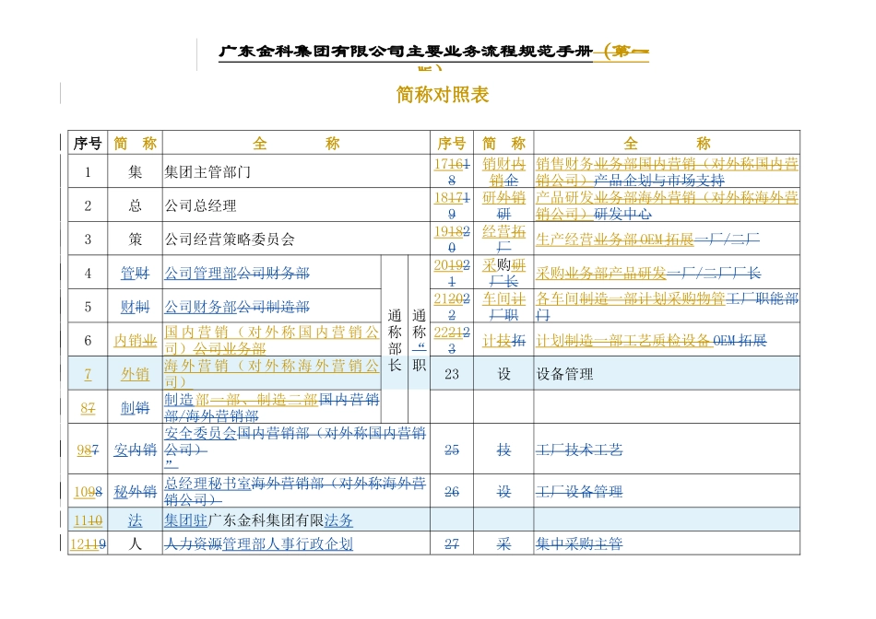Screen dimensions: 876x619
Task: Click the left 序号 column header
Action: pos(88,144)
